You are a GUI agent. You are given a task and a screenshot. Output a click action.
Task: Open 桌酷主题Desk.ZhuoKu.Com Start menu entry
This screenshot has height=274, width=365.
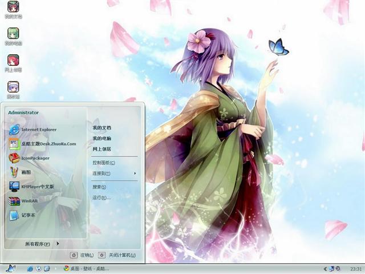tap(43, 144)
